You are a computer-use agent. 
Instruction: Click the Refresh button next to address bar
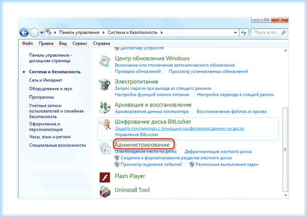[244, 33]
